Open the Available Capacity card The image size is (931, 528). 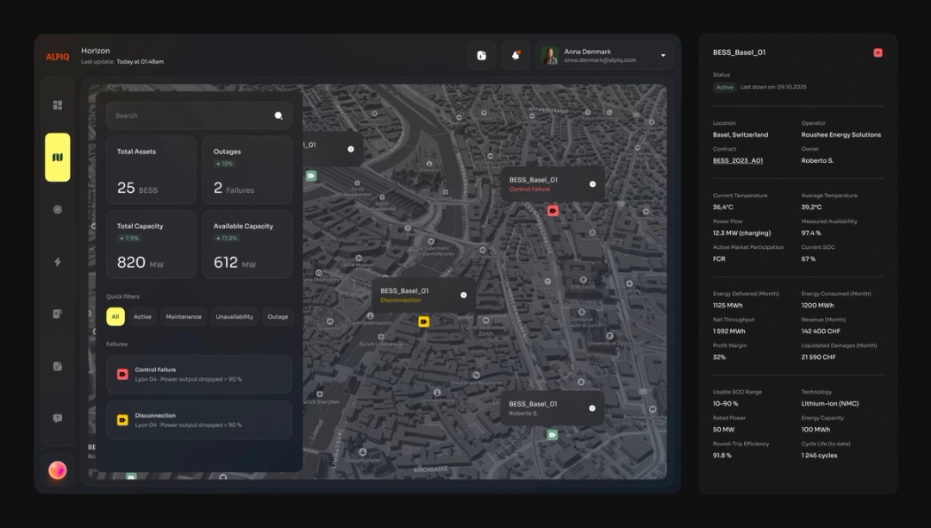click(x=247, y=245)
